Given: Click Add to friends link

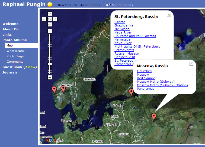Looking at the screenshot, I should tap(122, 5).
